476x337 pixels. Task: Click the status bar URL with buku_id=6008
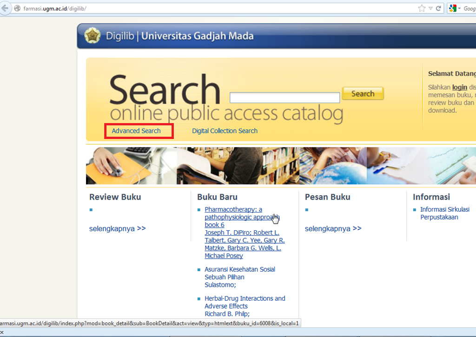pyautogui.click(x=149, y=324)
